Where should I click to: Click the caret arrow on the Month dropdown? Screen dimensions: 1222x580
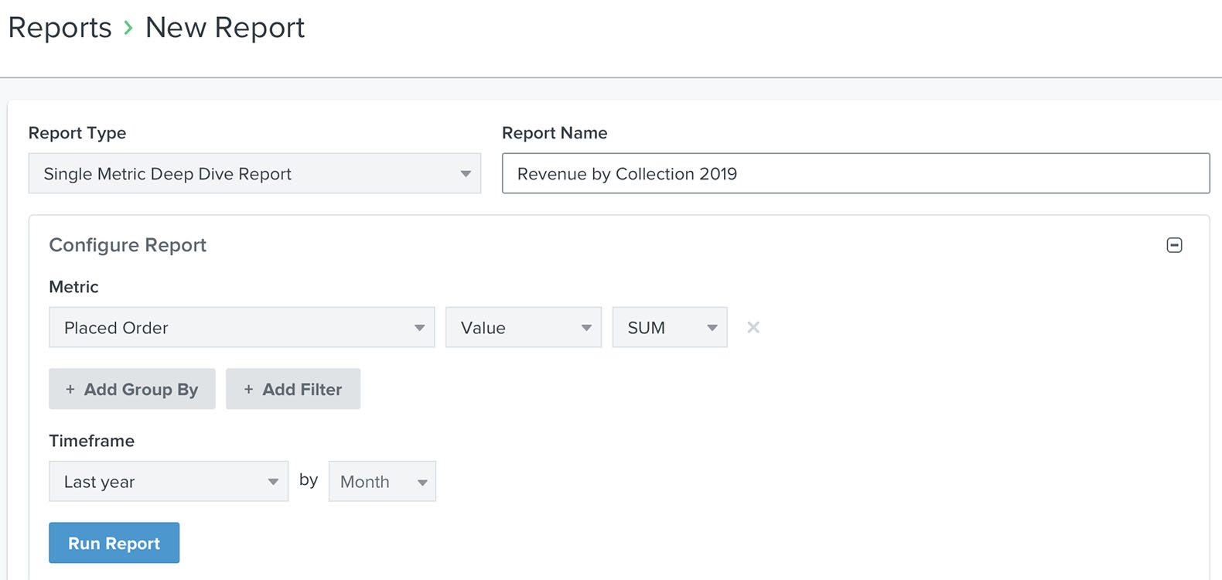pos(422,483)
